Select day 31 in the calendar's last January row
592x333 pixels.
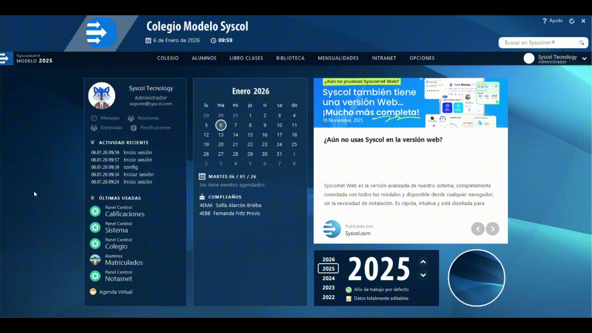279,154
